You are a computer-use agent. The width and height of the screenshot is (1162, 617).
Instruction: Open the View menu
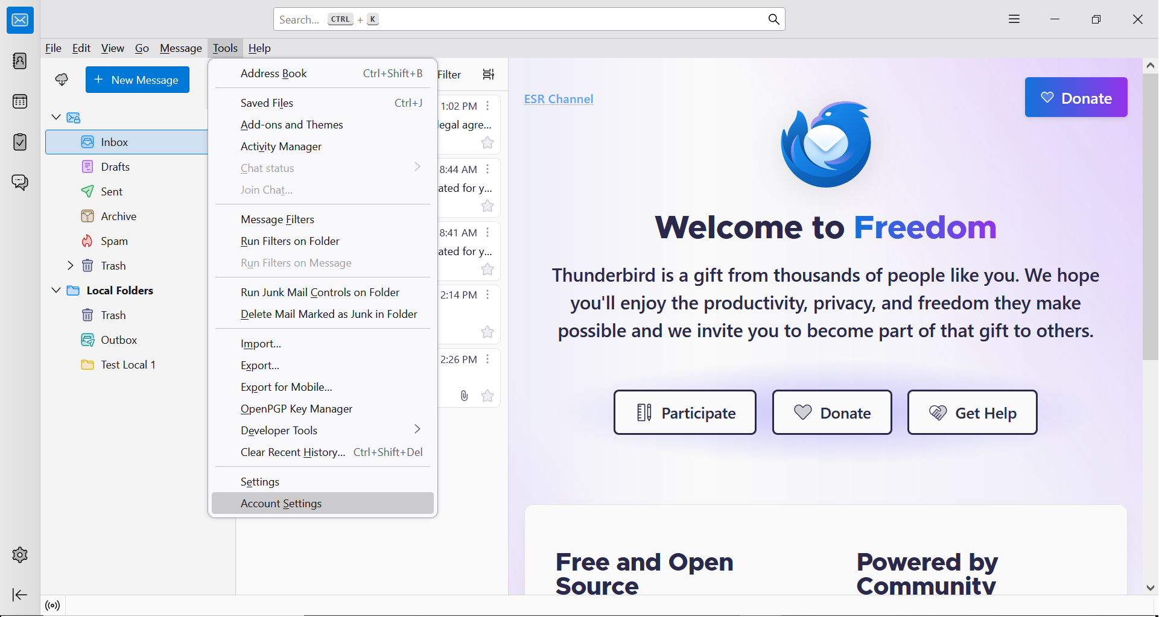coord(112,48)
